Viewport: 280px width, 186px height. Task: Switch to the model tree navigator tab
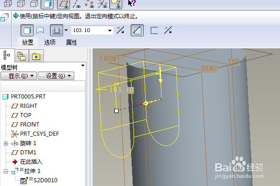pos(7,55)
